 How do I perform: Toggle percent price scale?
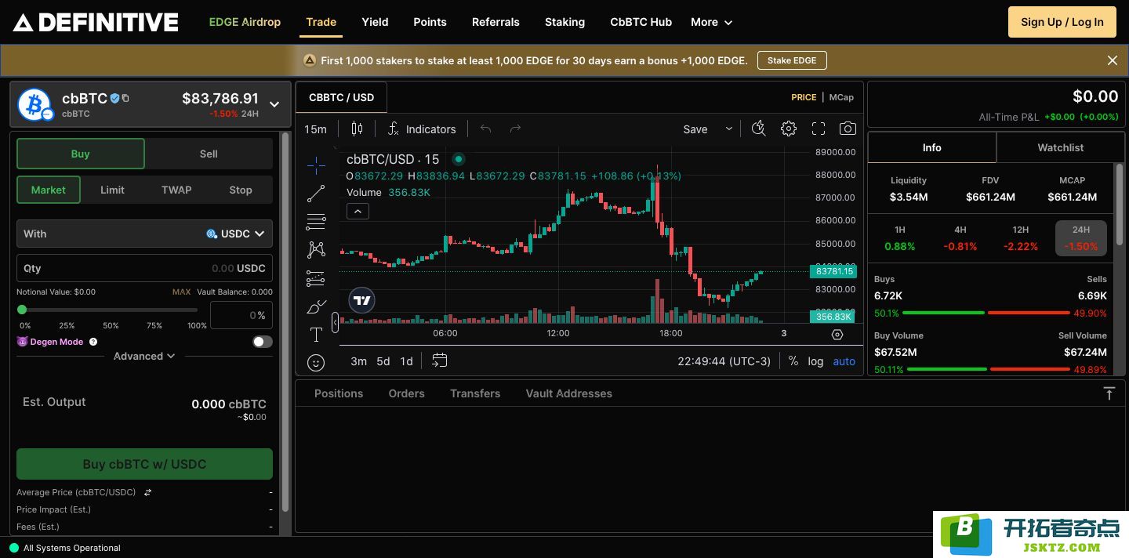click(793, 361)
